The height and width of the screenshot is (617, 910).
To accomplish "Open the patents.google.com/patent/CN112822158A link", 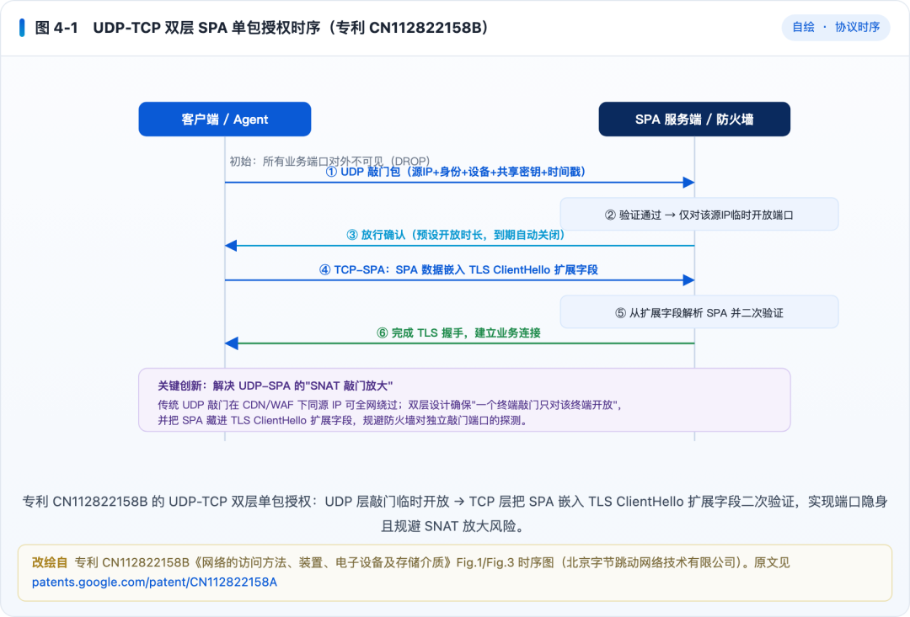I will point(154,582).
